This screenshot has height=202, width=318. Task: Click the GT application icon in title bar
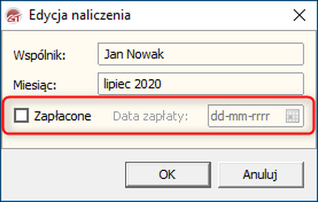[x=14, y=15]
